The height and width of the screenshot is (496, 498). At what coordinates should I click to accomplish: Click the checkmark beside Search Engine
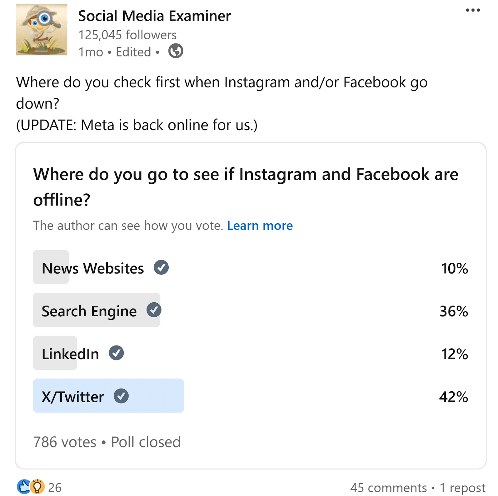pos(153,310)
